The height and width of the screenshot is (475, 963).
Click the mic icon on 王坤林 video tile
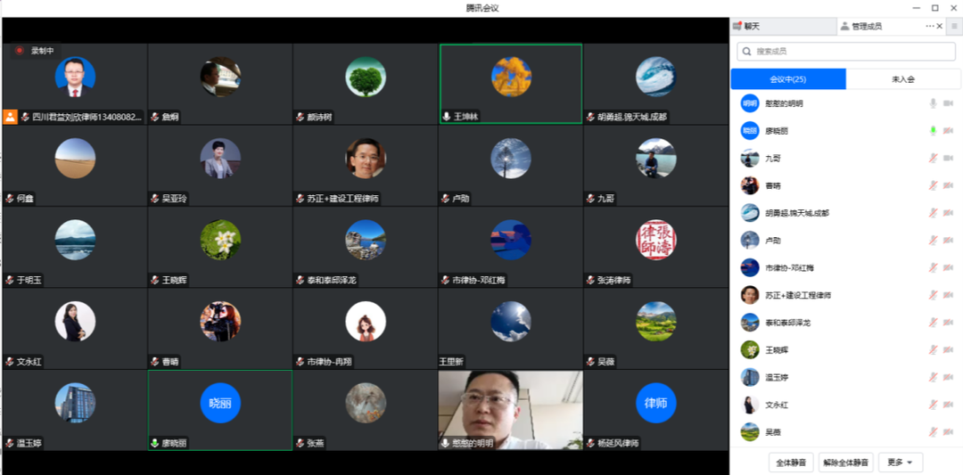[447, 117]
